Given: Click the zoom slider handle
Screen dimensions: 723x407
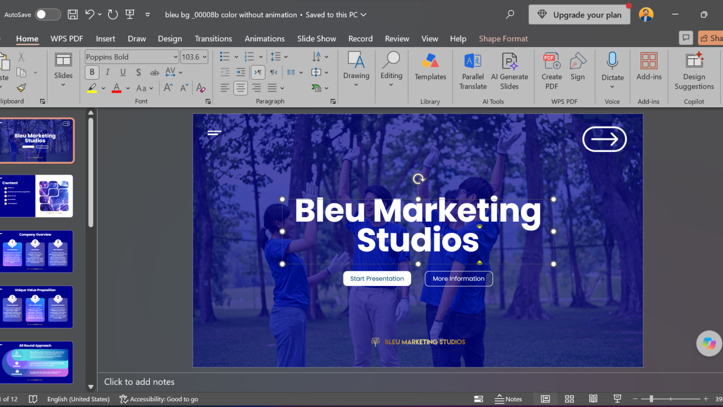Looking at the screenshot, I should (651, 399).
